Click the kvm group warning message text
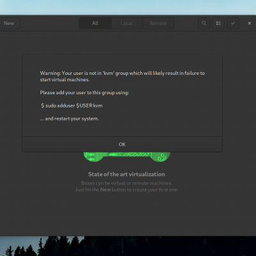Viewport: 256px width, 256px height. [x=122, y=76]
